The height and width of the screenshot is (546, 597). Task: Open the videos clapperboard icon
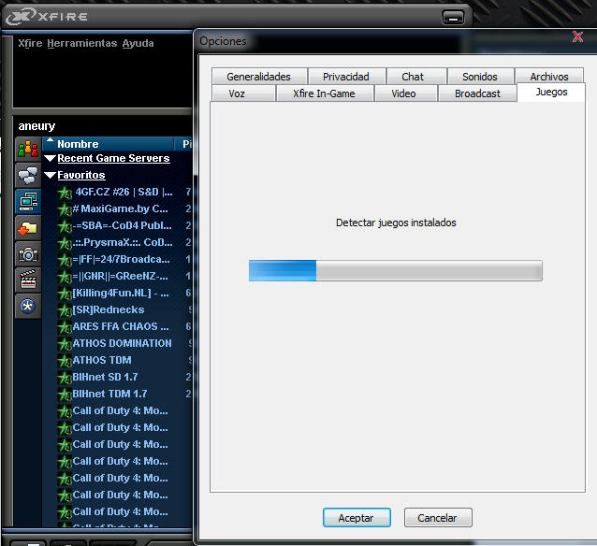click(x=28, y=280)
